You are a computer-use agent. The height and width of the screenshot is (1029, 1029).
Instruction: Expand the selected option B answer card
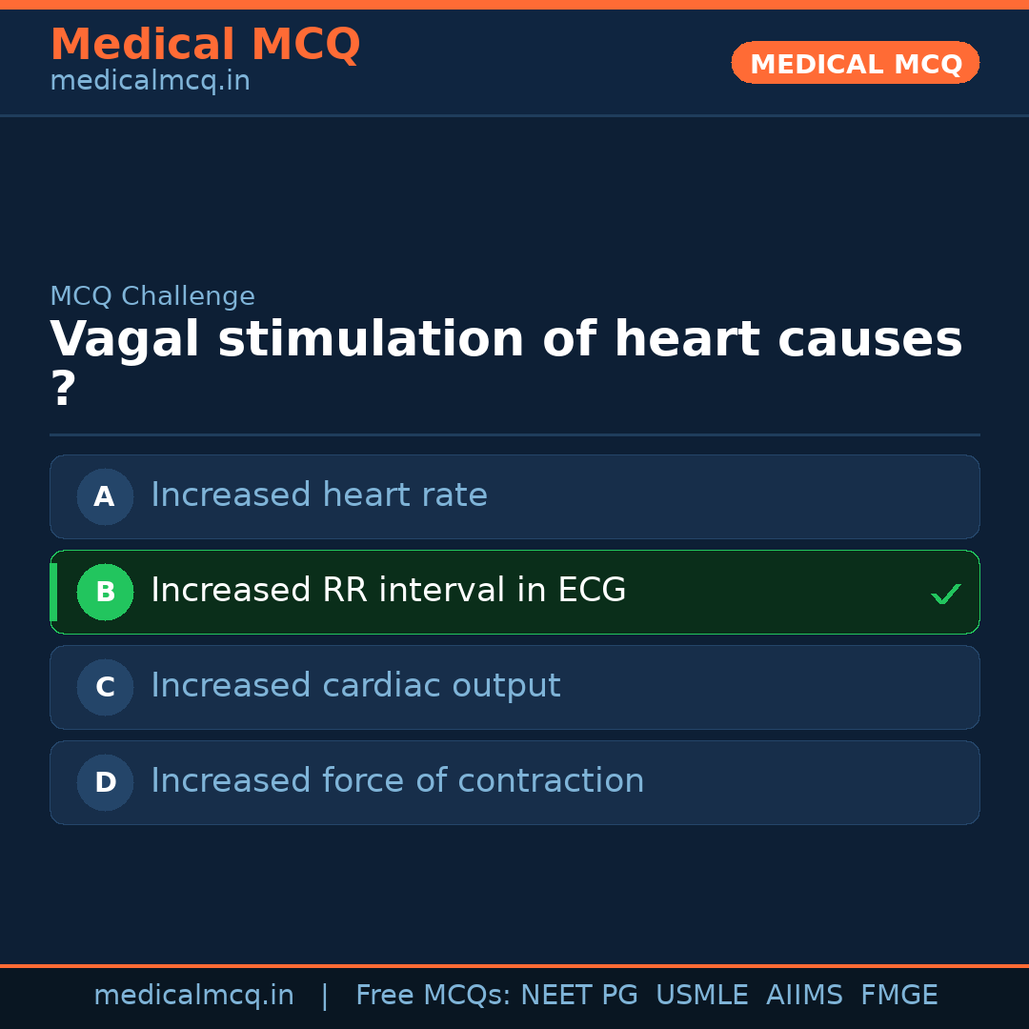[x=514, y=592]
